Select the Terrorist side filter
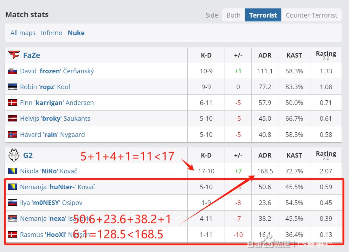Viewport: 349px width, 252px height. [x=263, y=15]
